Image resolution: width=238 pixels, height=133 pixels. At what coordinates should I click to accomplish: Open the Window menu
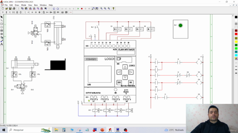pyautogui.click(x=43, y=5)
